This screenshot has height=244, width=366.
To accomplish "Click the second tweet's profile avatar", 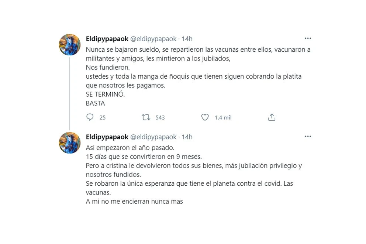I will click(x=70, y=143).
